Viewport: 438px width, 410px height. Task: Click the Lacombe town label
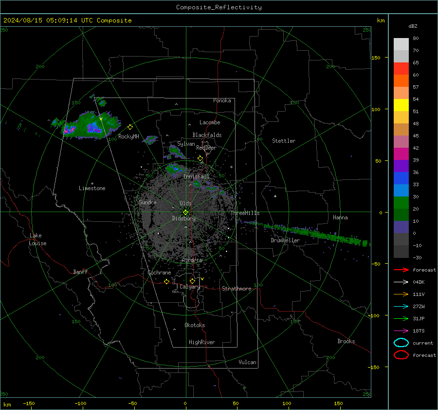pyautogui.click(x=210, y=122)
